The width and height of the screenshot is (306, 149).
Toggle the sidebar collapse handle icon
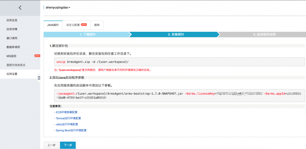(39, 78)
